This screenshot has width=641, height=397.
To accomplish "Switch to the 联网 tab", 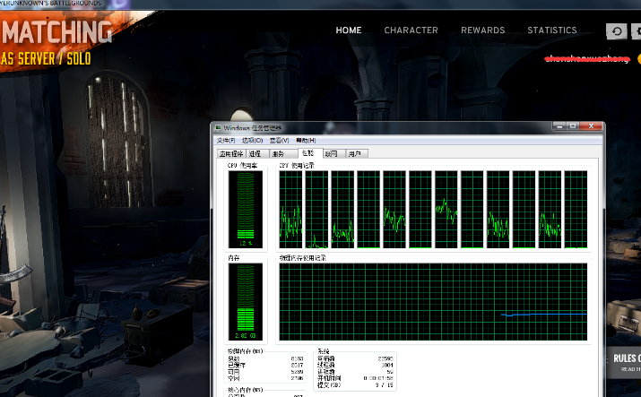I will click(333, 154).
